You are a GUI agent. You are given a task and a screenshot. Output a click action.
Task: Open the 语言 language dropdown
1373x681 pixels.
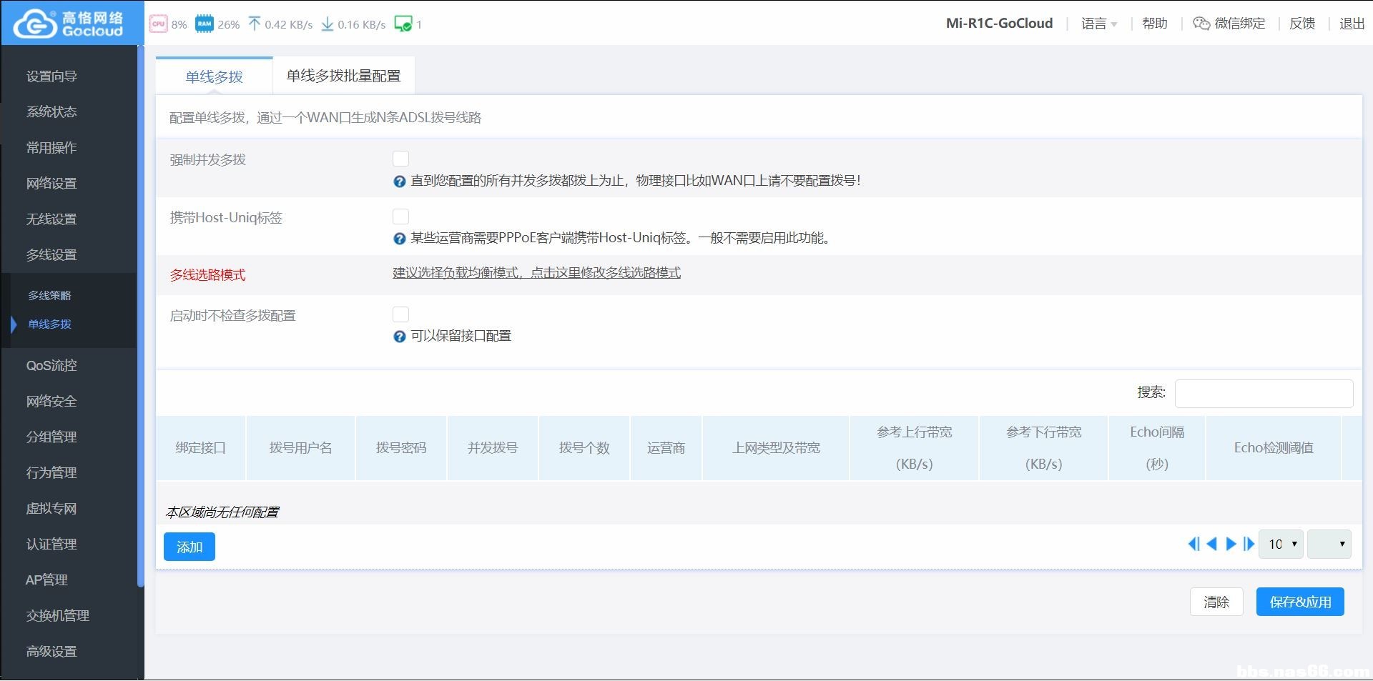click(1098, 24)
